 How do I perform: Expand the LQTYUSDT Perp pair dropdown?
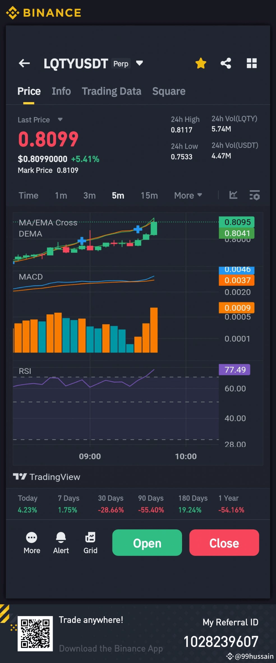[139, 63]
